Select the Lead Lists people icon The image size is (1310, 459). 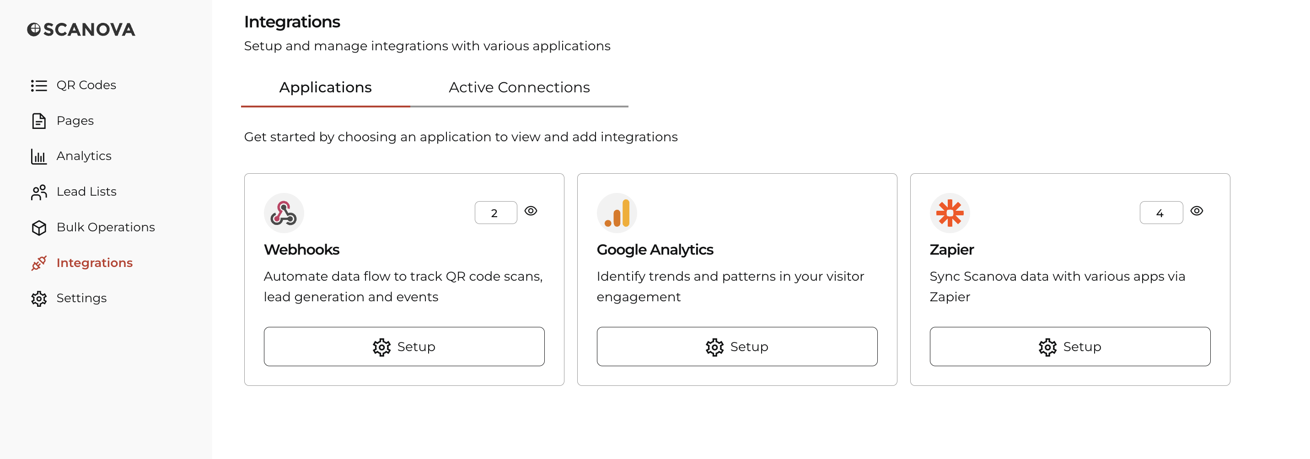point(38,192)
